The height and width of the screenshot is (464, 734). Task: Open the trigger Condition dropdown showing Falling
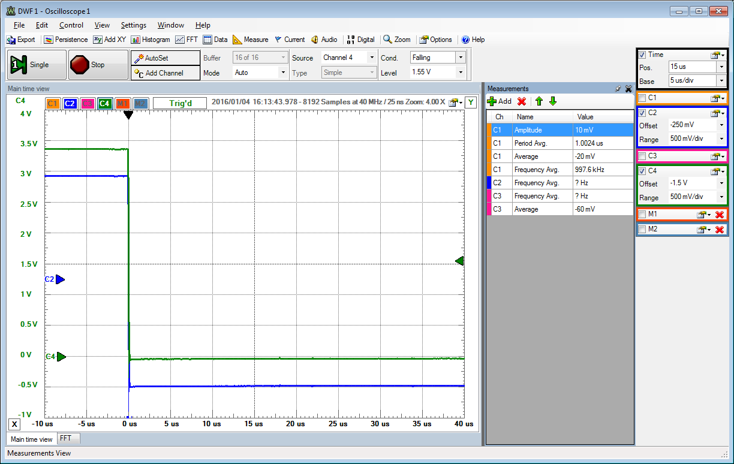[462, 58]
